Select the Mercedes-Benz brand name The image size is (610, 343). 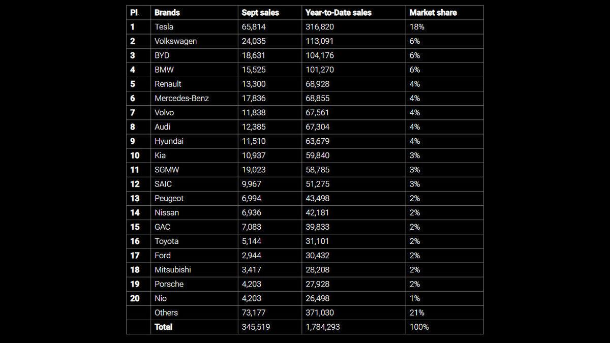pos(181,98)
